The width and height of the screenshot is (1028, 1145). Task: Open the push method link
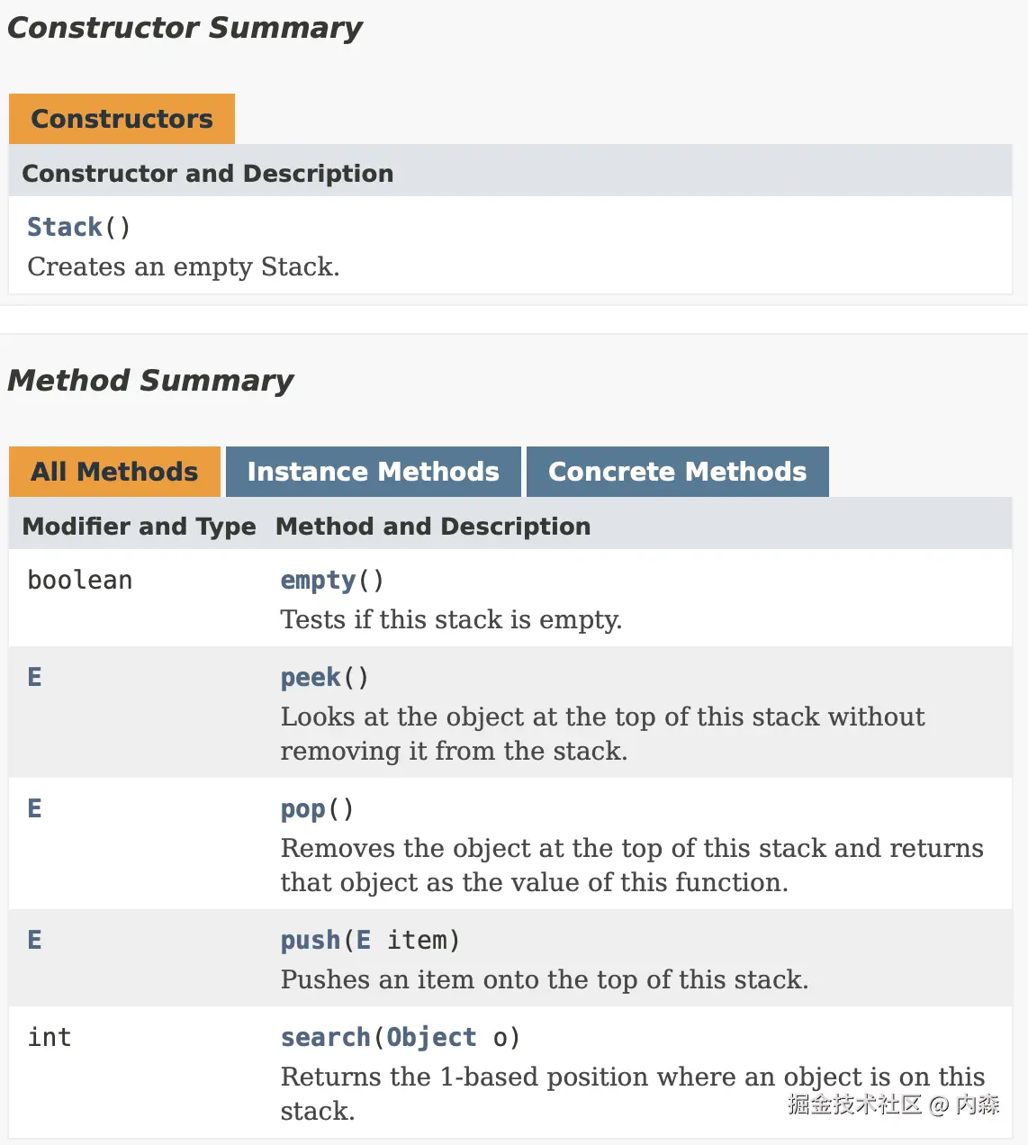coord(311,941)
